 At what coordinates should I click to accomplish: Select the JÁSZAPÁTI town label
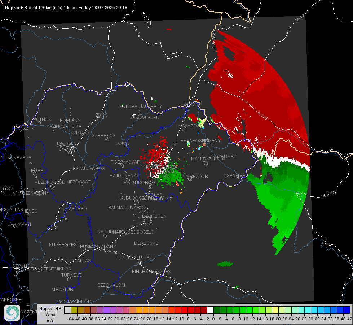(19, 224)
